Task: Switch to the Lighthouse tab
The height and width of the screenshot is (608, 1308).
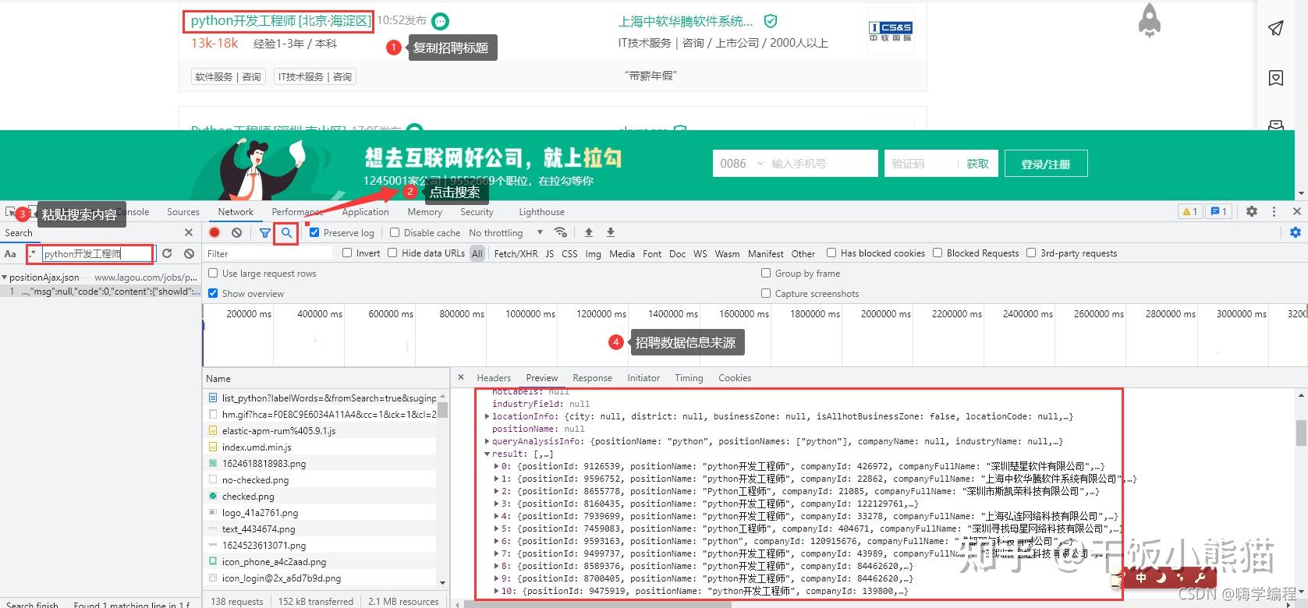Action: pyautogui.click(x=541, y=211)
